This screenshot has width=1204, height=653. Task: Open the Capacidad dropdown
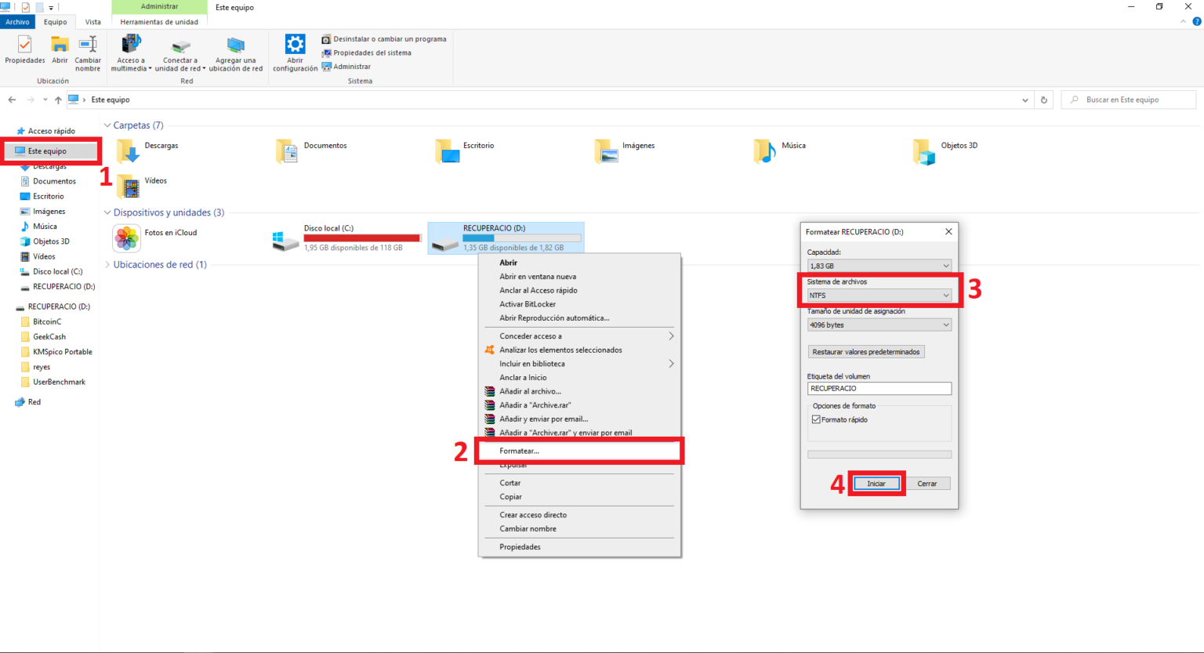coord(879,266)
